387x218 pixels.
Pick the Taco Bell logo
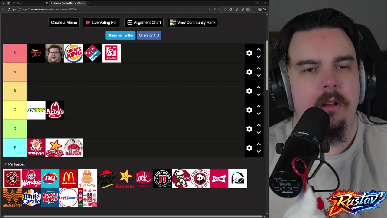238,179
